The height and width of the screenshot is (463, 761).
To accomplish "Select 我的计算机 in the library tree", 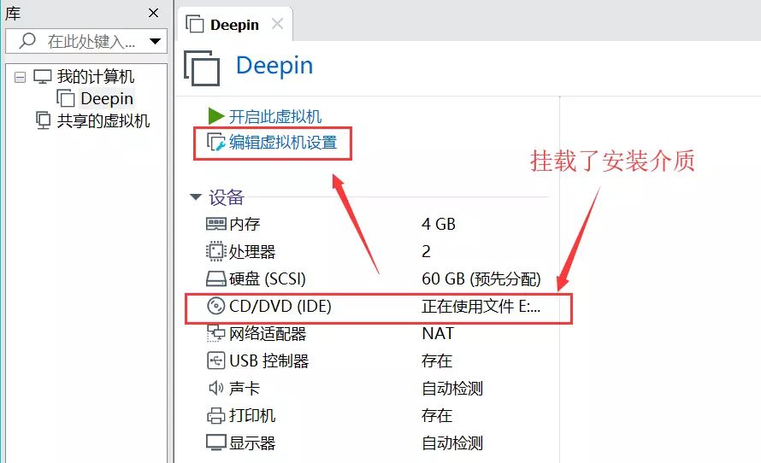I will pyautogui.click(x=96, y=77).
